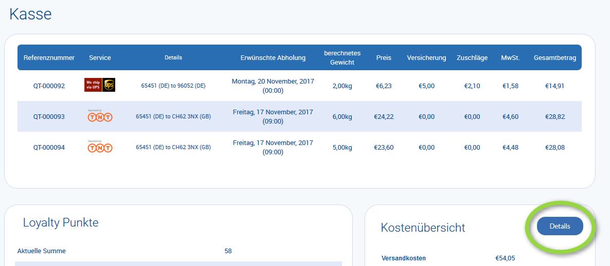Click the TNT logo in QT-000094 row

pos(100,146)
